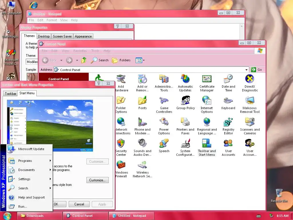This screenshot has height=220, width=293.
Task: Open System Configuration icon
Action: (x=185, y=148)
